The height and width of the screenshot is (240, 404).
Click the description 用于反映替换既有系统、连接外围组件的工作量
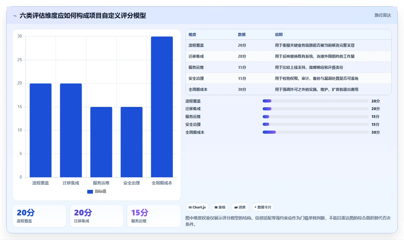(x=315, y=56)
